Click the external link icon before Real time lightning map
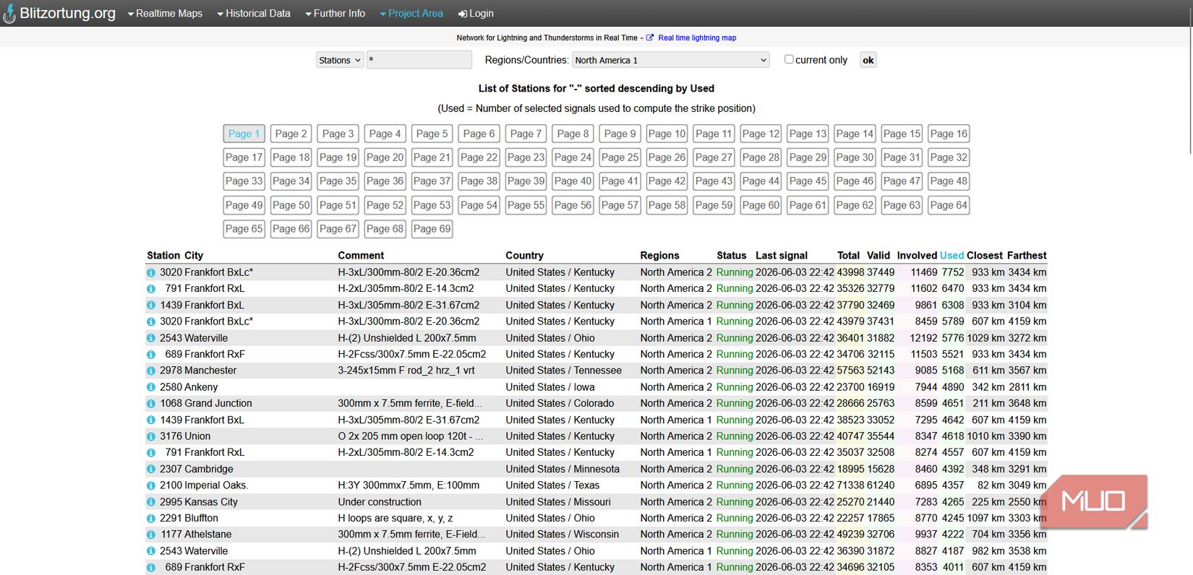Image resolution: width=1193 pixels, height=575 pixels. [650, 38]
